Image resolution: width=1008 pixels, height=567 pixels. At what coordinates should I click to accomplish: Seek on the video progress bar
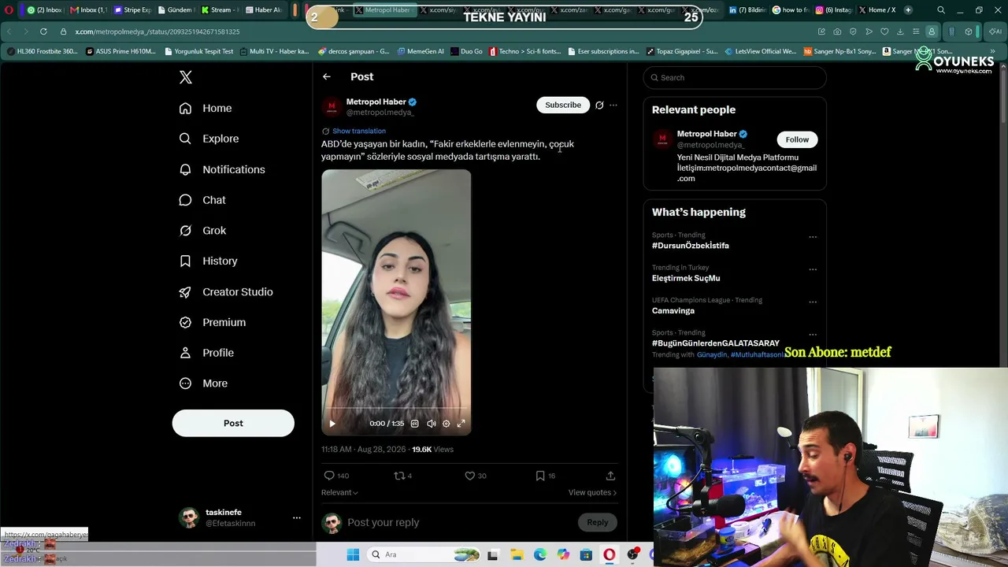(396, 409)
